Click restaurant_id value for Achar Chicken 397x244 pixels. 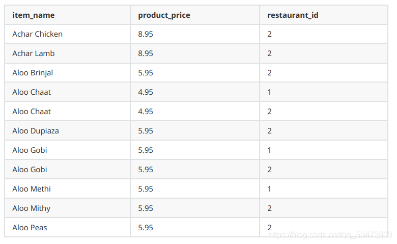click(x=269, y=34)
